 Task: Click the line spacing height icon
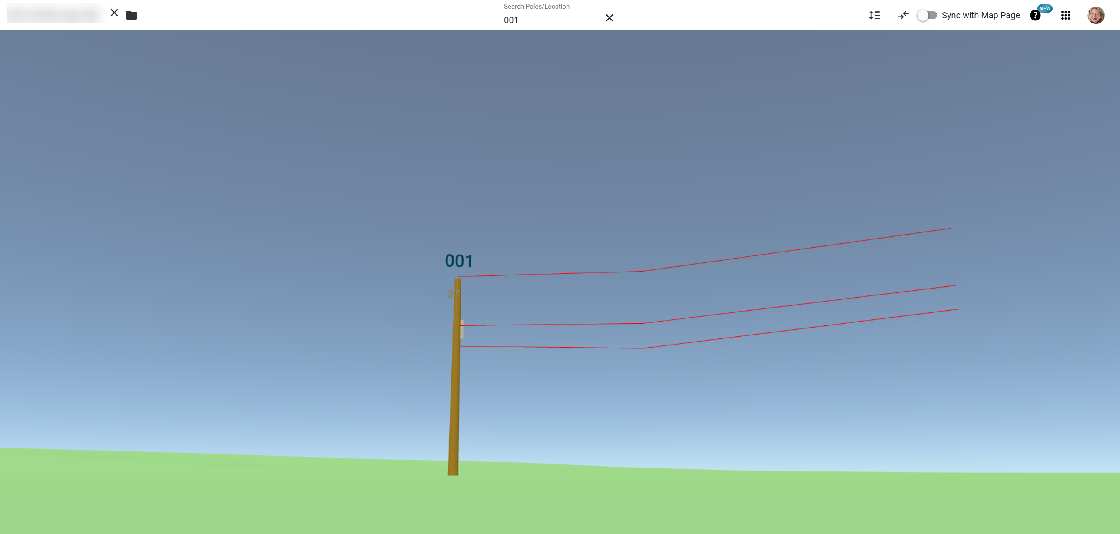(875, 16)
